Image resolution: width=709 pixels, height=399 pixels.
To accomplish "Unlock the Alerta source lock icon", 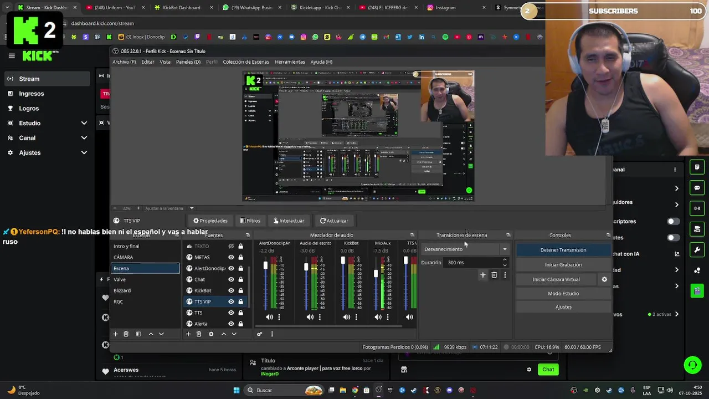I will pyautogui.click(x=240, y=324).
